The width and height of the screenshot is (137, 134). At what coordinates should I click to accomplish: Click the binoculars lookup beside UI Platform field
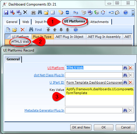pyautogui.click(x=125, y=68)
